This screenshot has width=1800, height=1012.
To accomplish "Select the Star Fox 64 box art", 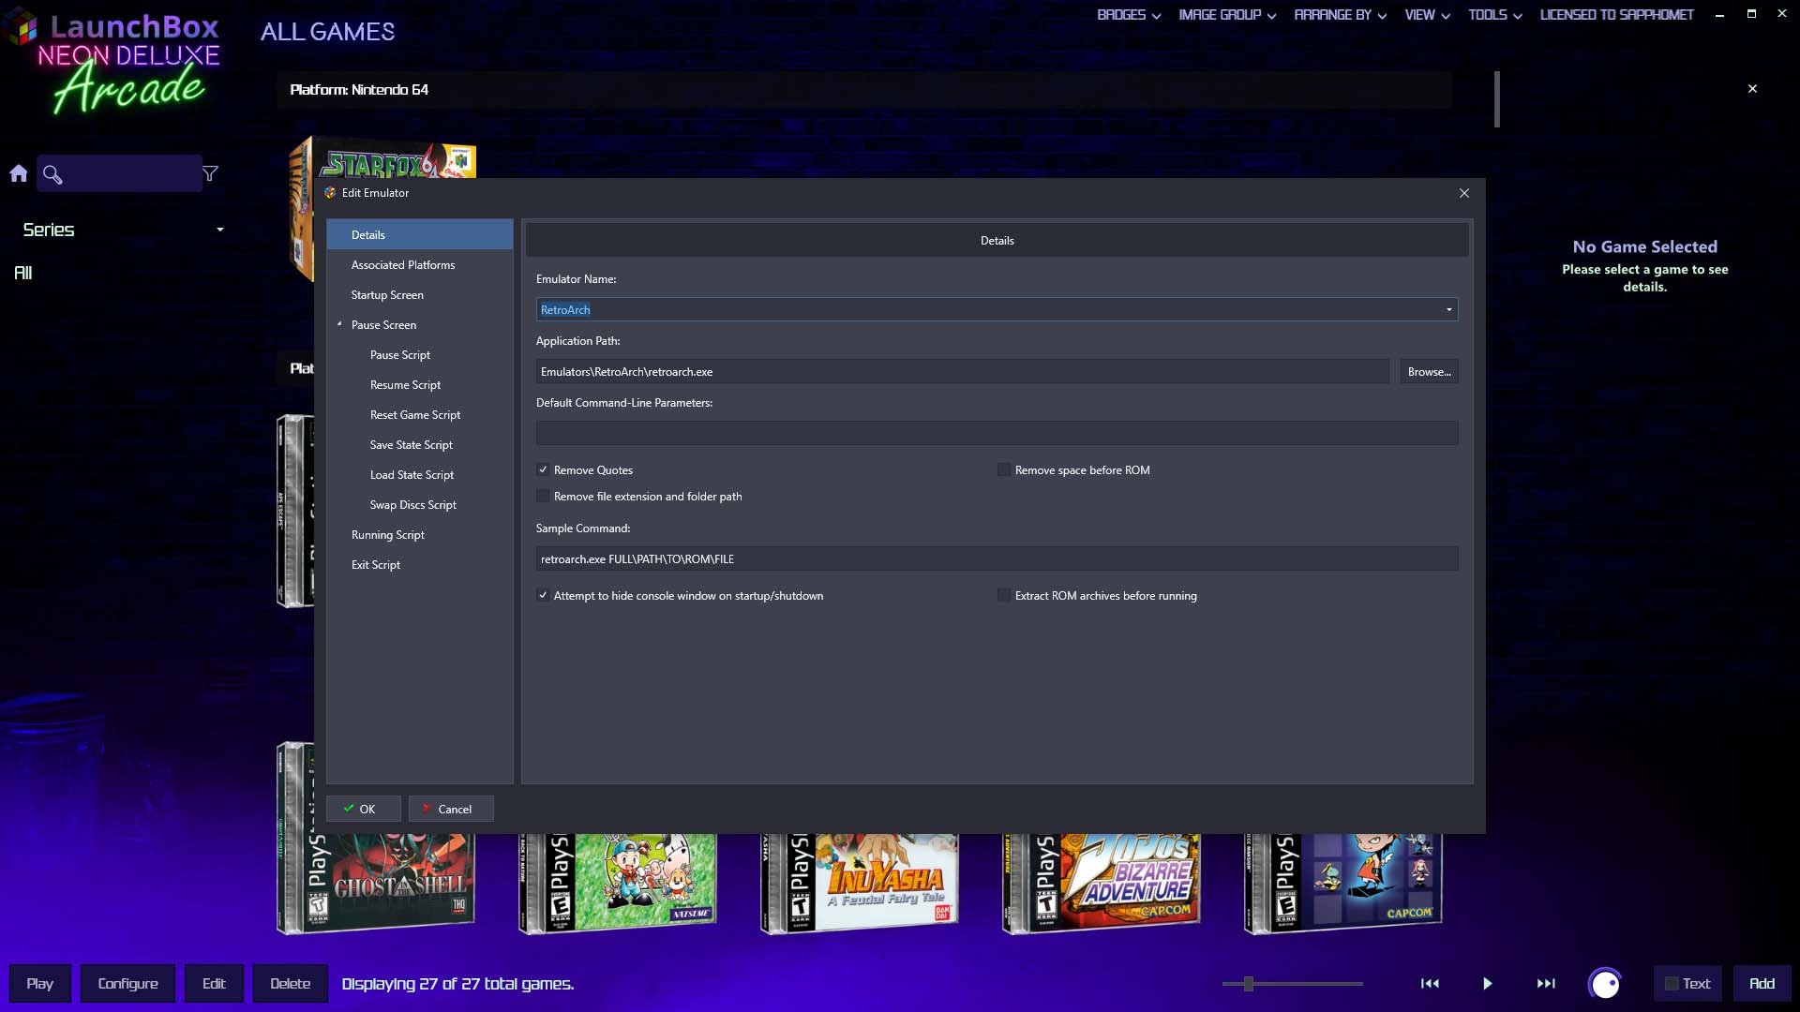I will (x=382, y=158).
